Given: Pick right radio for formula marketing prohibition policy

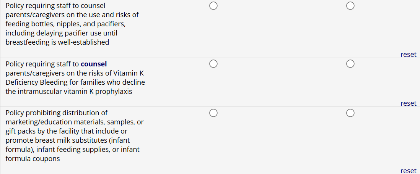Looking at the screenshot, I should (350, 113).
